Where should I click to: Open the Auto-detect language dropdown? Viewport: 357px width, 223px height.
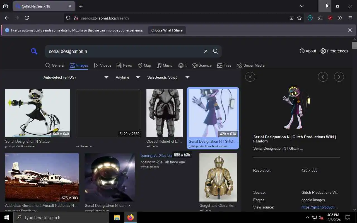[x=76, y=77]
